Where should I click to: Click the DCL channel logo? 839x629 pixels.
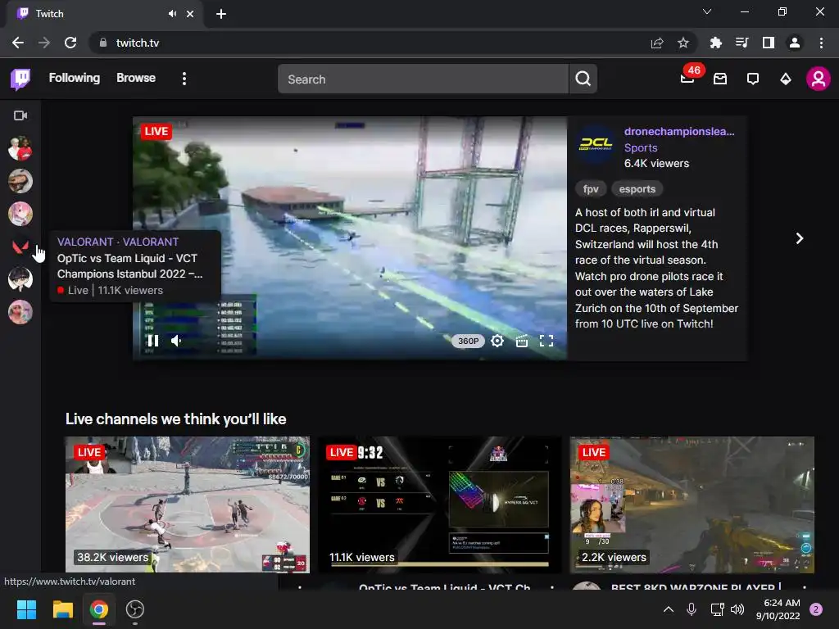click(596, 144)
